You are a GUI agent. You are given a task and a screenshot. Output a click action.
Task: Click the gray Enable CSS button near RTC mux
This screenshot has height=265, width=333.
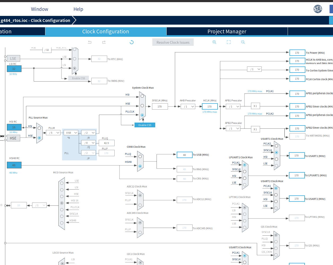79,78
